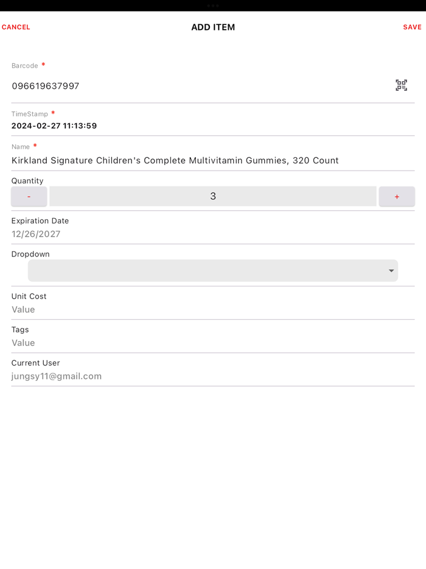Viewport: 426px width, 569px height.
Task: Save the new item
Action: pyautogui.click(x=412, y=27)
